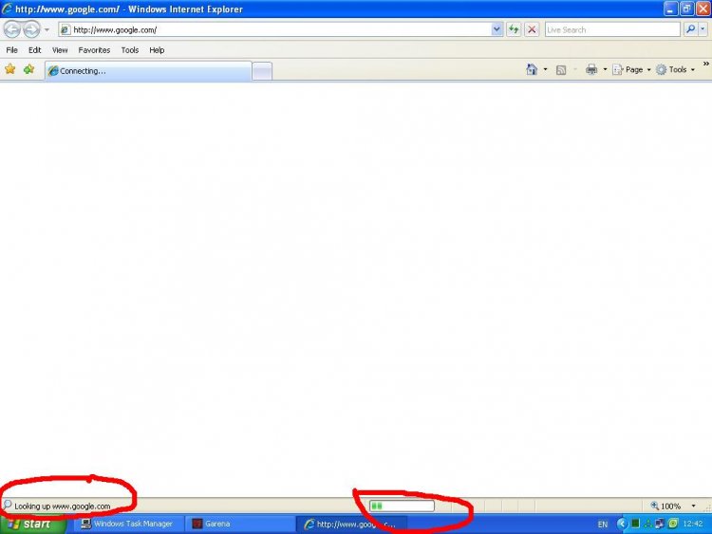Viewport: 712px width, 534px height.
Task: Open Favorites Center star icon
Action: coord(10,69)
